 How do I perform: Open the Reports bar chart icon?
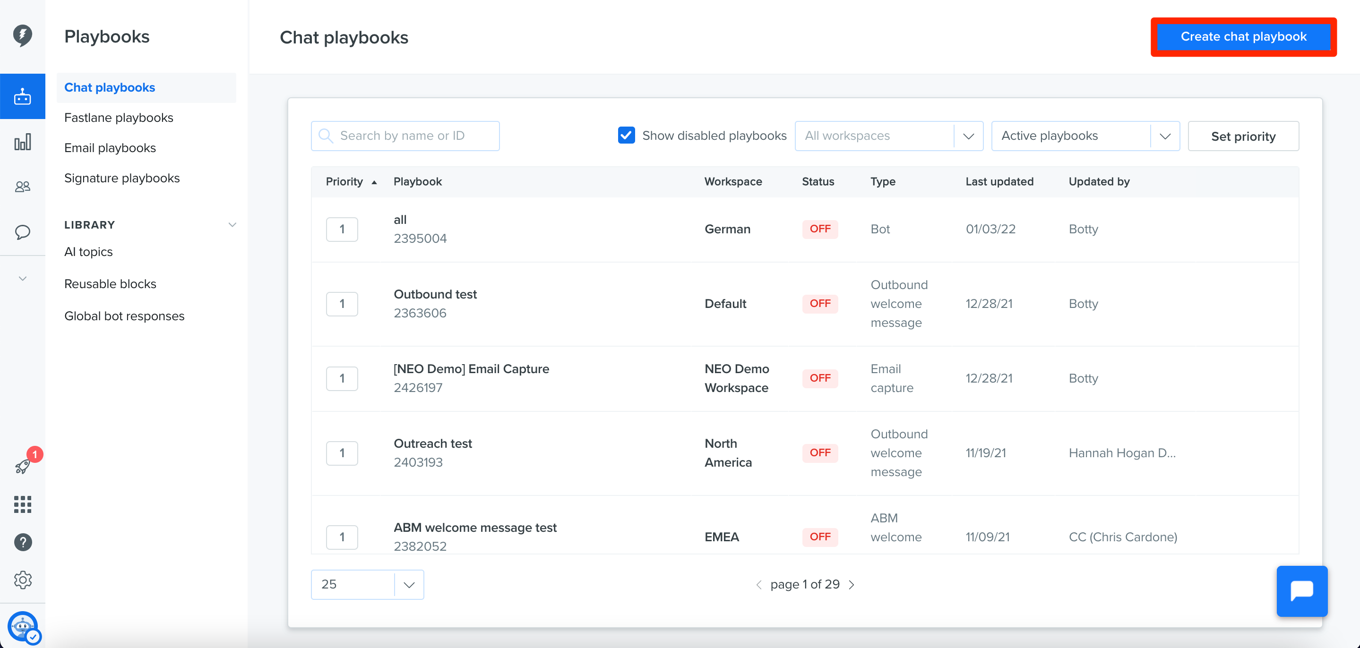[x=22, y=142]
